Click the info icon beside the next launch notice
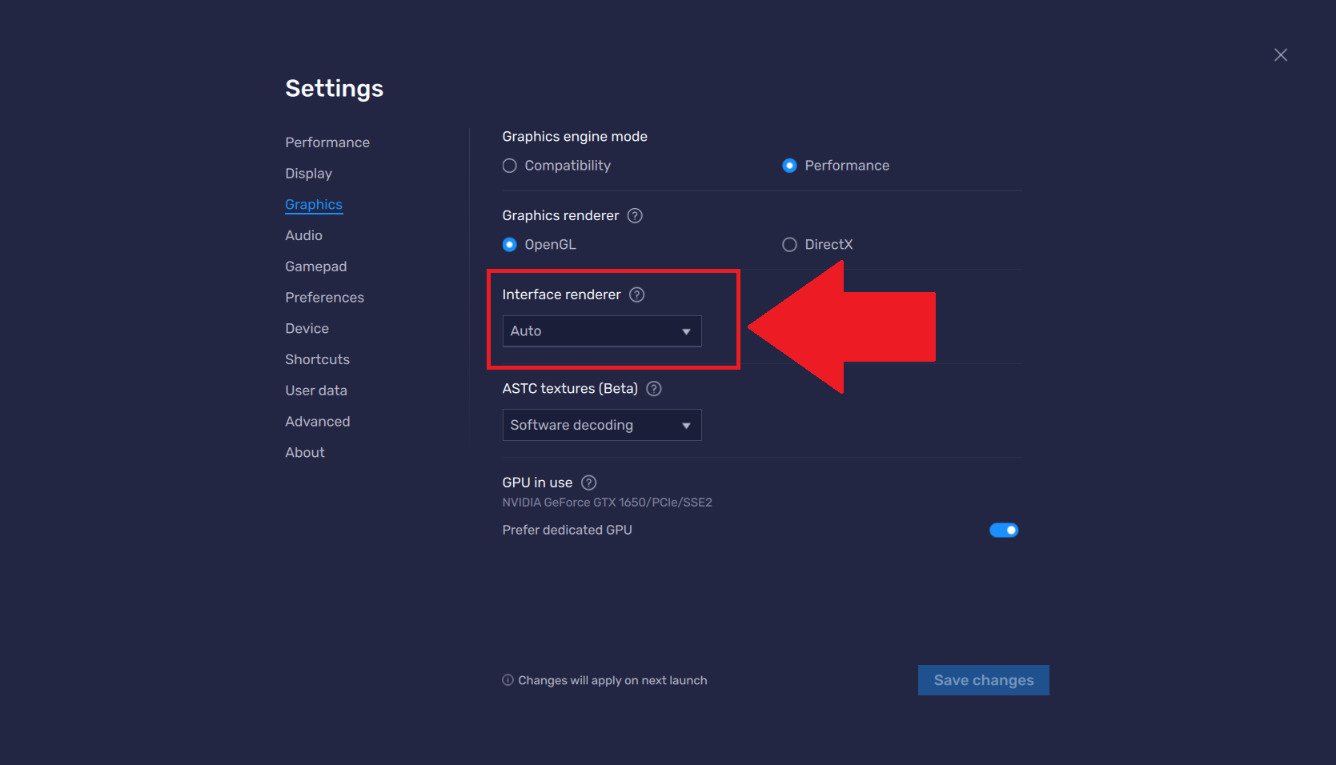The width and height of the screenshot is (1336, 765). pos(508,680)
